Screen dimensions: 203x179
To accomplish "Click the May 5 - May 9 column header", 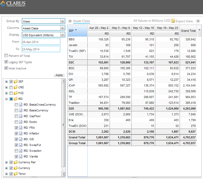I will [x=121, y=28].
